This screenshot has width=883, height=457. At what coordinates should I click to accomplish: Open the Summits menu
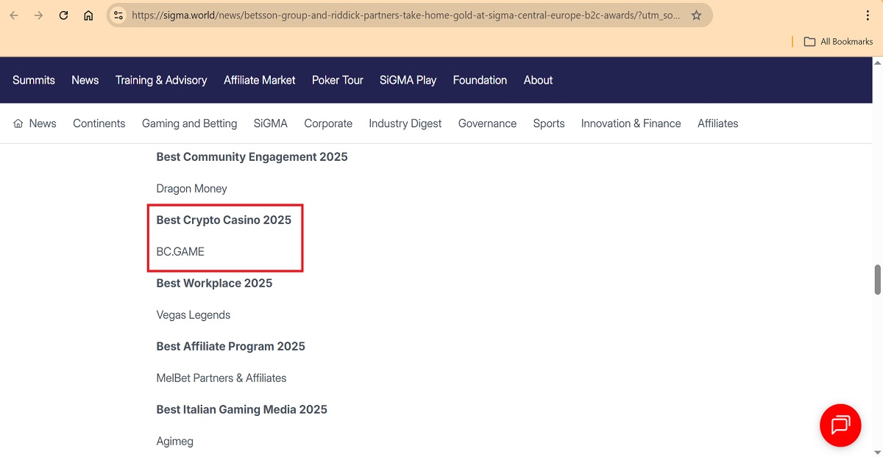coord(34,80)
